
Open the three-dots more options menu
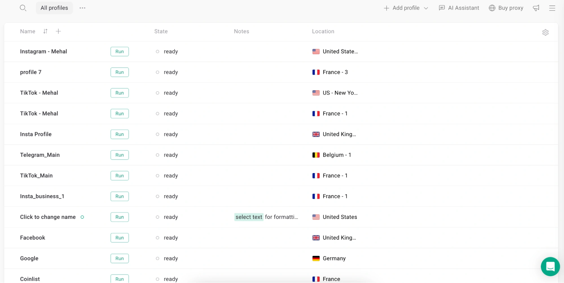82,8
